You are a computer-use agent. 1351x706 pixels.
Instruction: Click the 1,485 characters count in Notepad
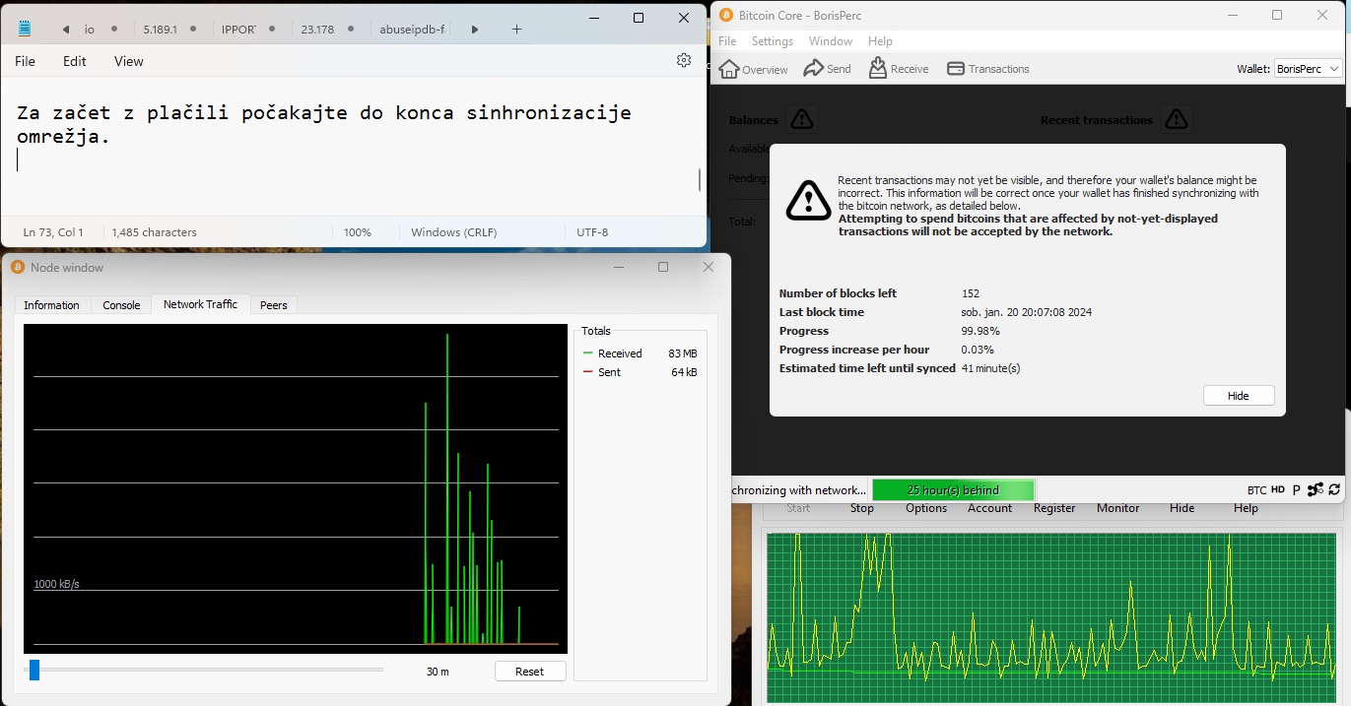155,232
